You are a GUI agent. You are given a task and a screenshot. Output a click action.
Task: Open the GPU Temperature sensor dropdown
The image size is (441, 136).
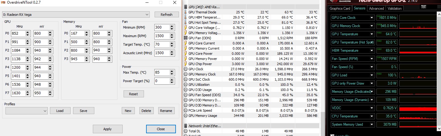372,34
